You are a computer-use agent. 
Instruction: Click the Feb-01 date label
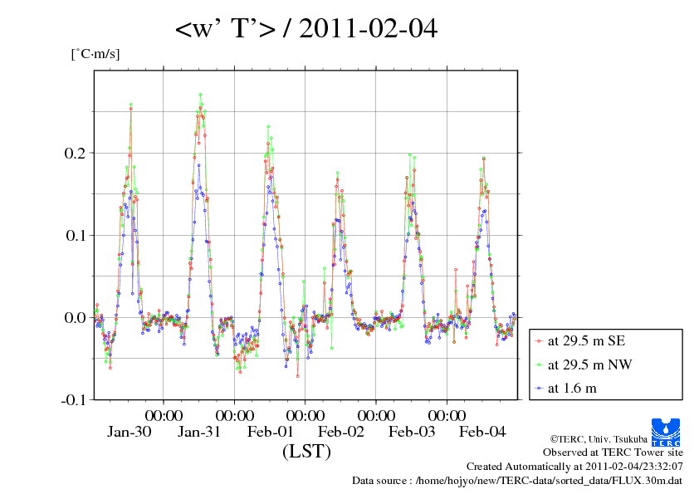coord(270,432)
